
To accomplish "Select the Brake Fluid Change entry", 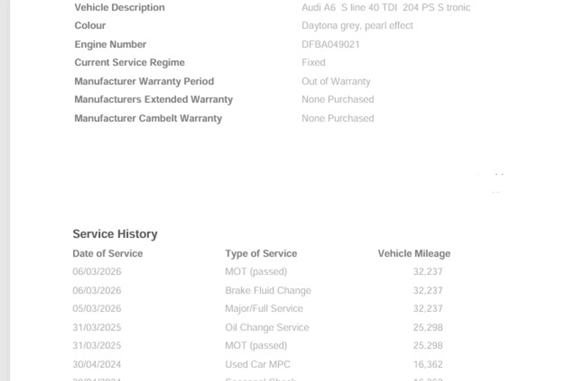I will pyautogui.click(x=268, y=290).
